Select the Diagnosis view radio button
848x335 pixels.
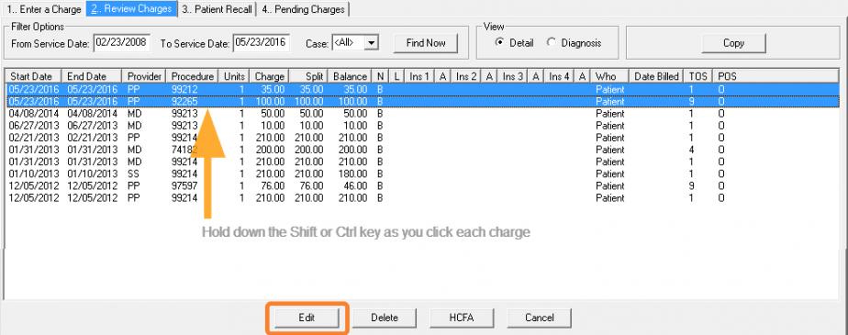point(552,43)
